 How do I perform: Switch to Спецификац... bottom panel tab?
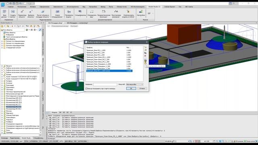coord(39,138)
